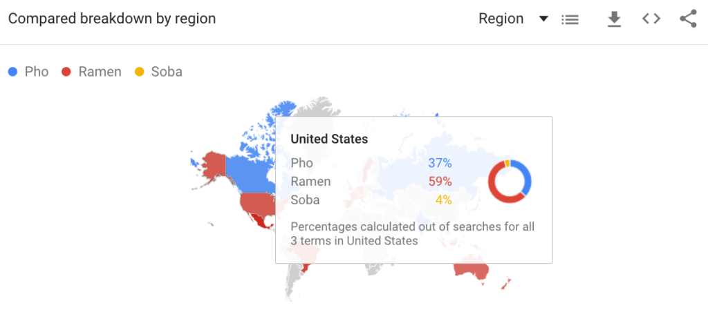Select Mexico on the map
This screenshot has height=310, width=708.
coord(260,219)
